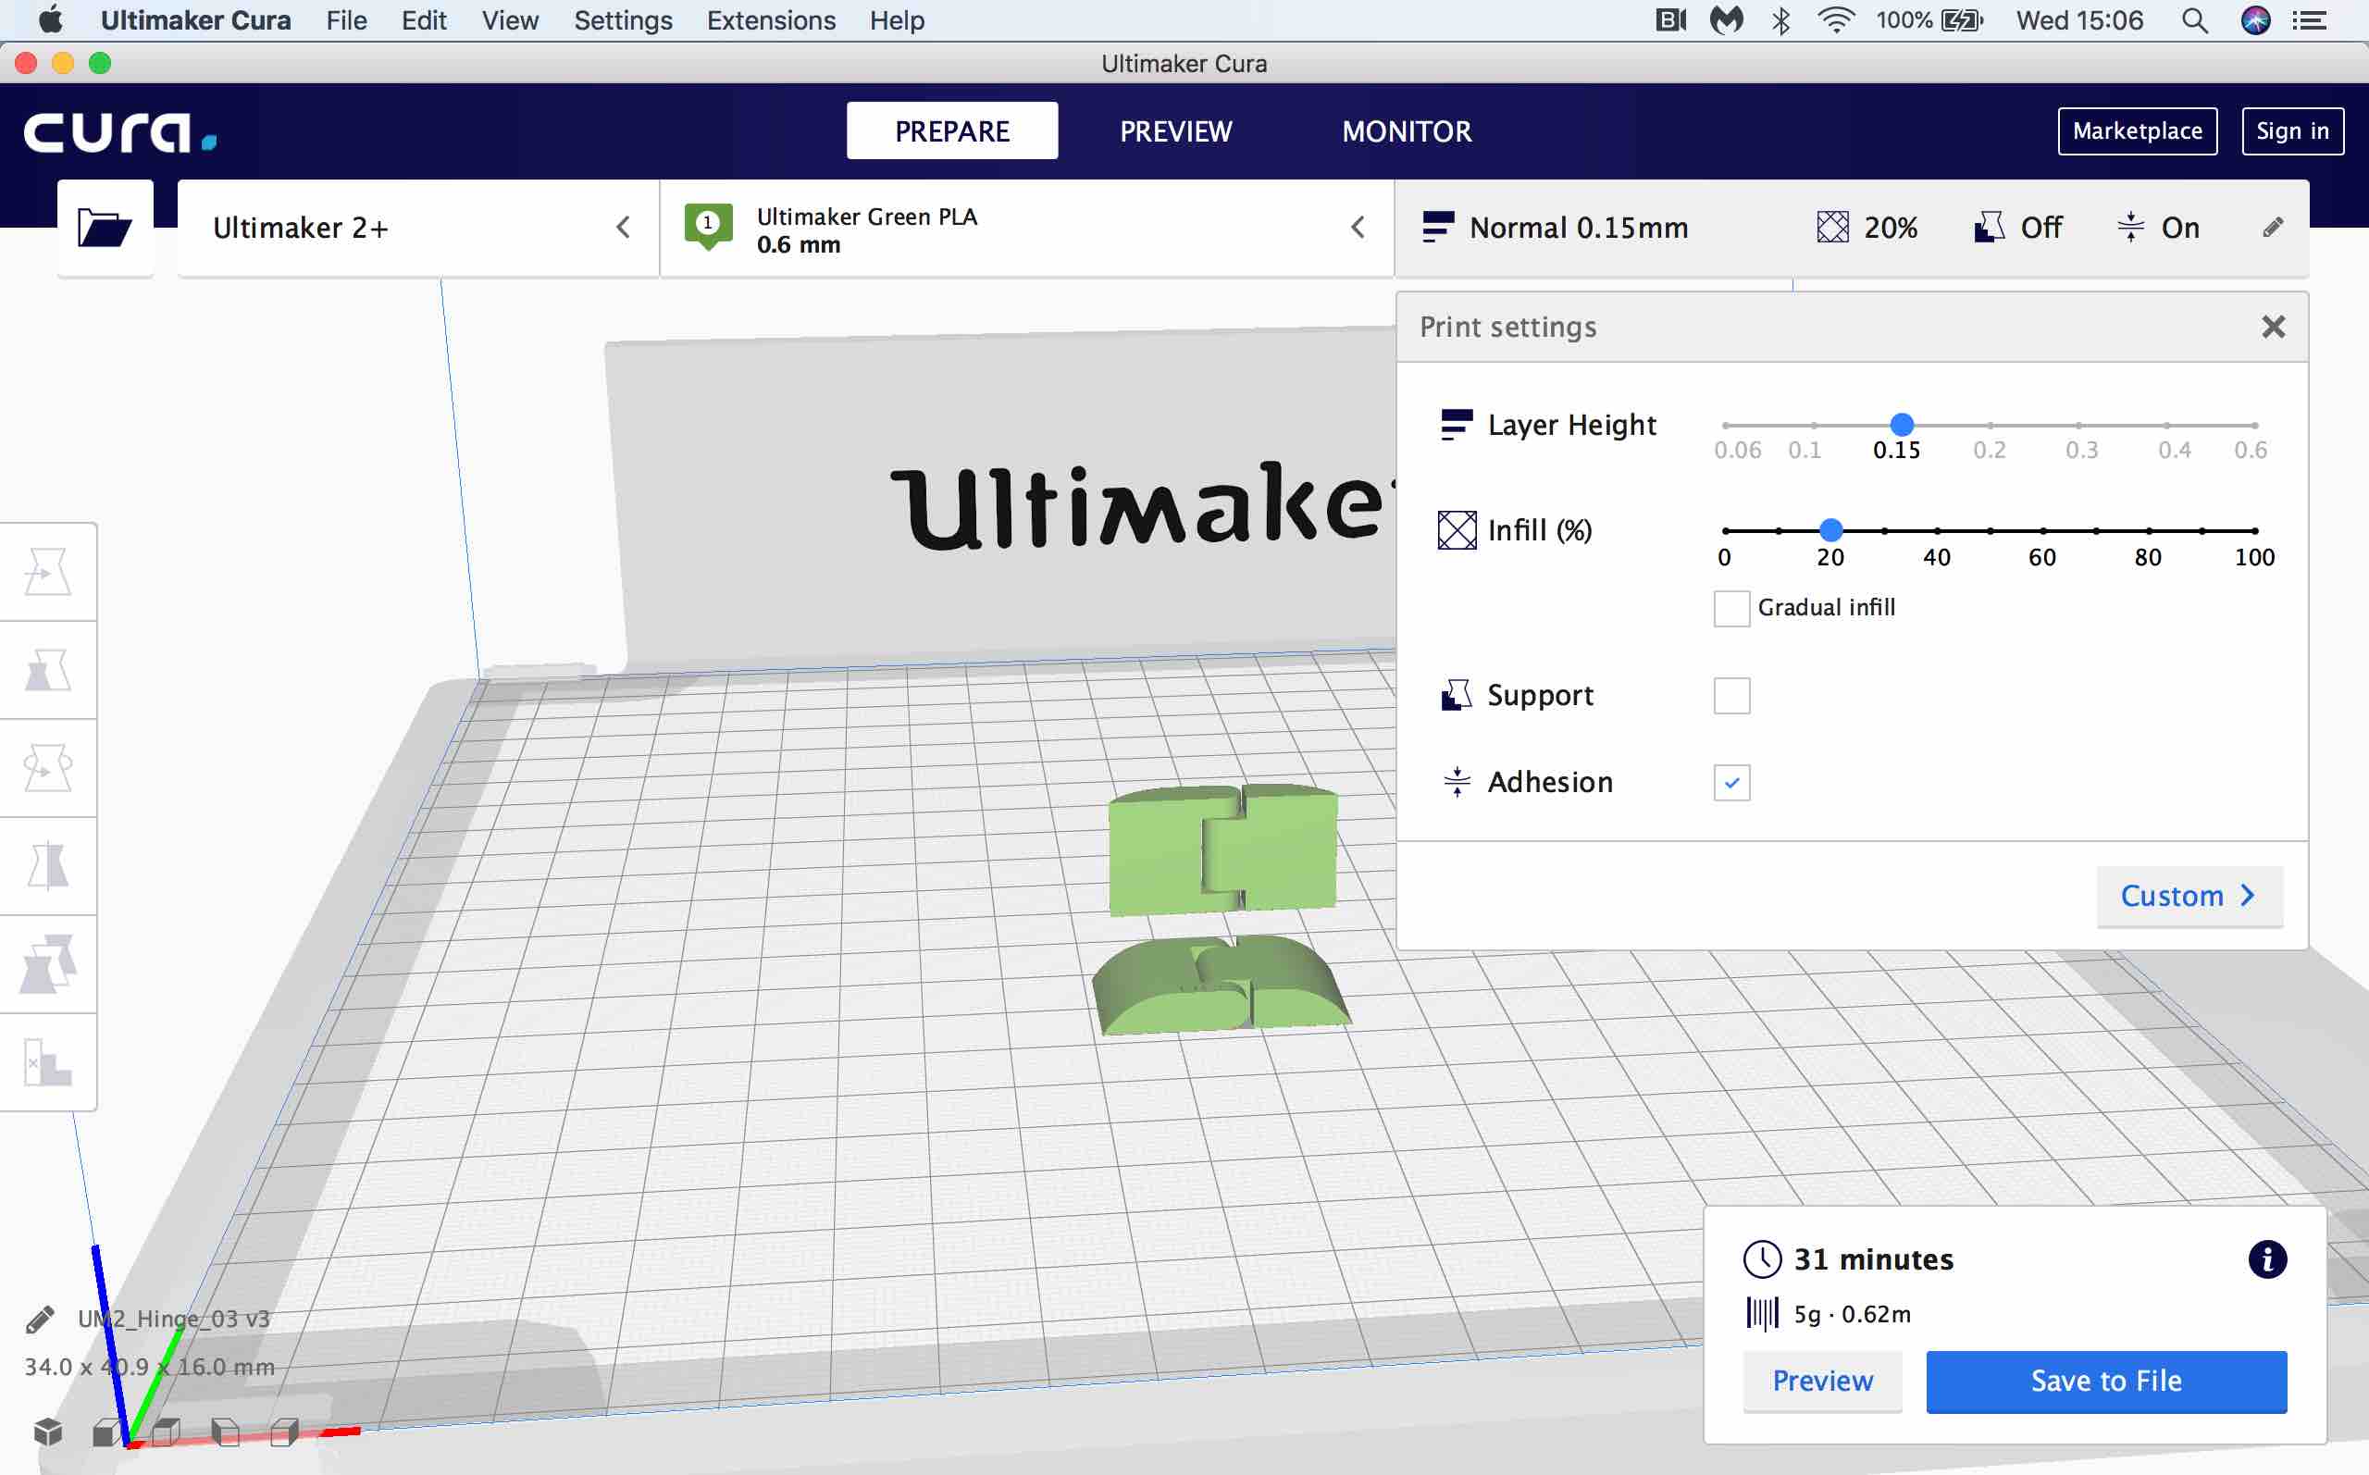This screenshot has width=2369, height=1475.
Task: Enable Gradual infill checkbox
Action: pos(1731,608)
